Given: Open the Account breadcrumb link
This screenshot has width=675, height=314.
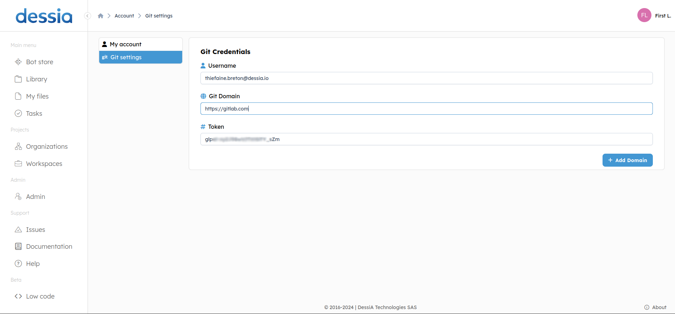Looking at the screenshot, I should [x=124, y=16].
